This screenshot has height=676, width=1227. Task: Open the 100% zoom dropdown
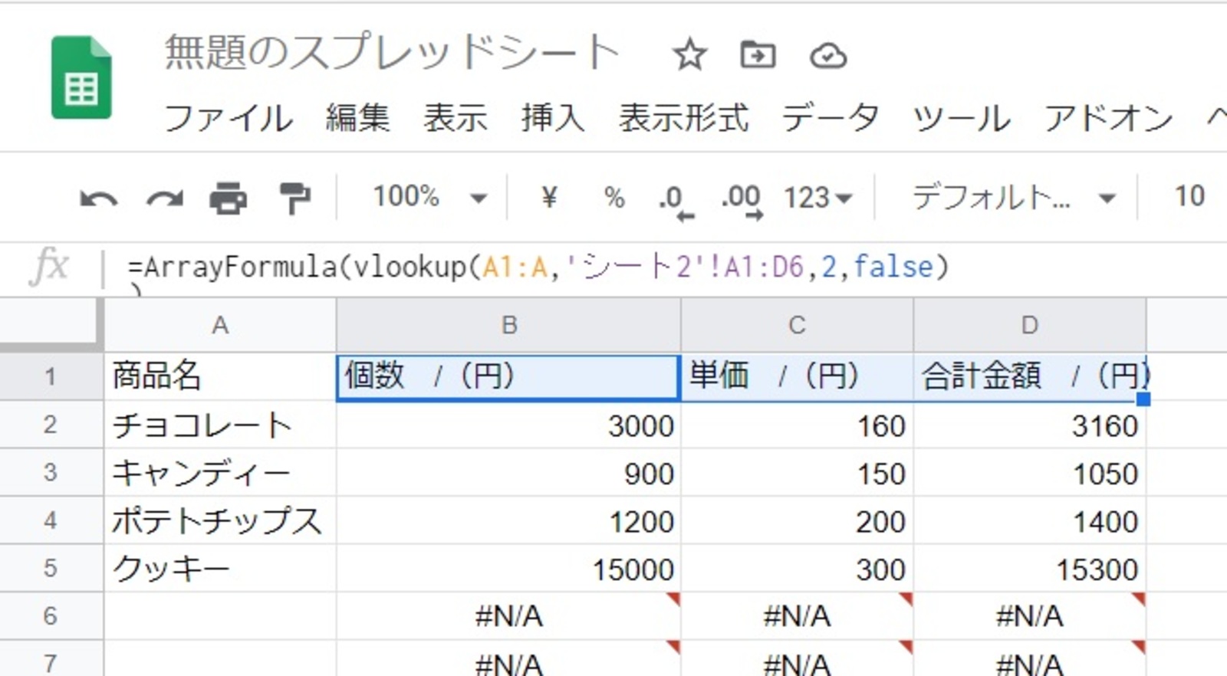[x=429, y=198]
